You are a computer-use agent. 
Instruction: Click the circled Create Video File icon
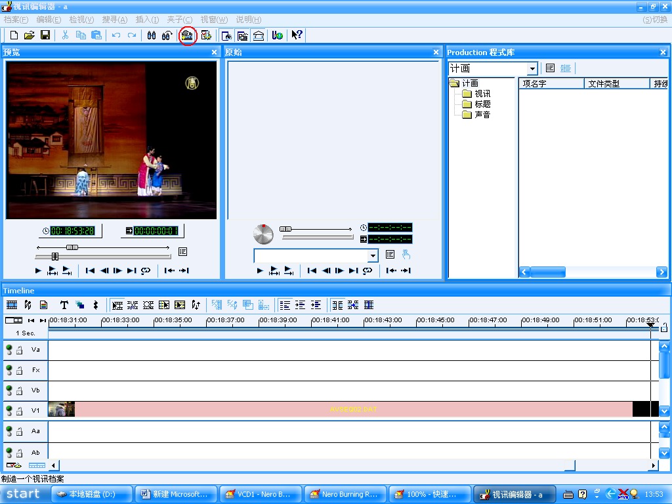(x=188, y=35)
